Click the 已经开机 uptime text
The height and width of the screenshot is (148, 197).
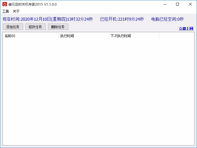click(x=122, y=19)
